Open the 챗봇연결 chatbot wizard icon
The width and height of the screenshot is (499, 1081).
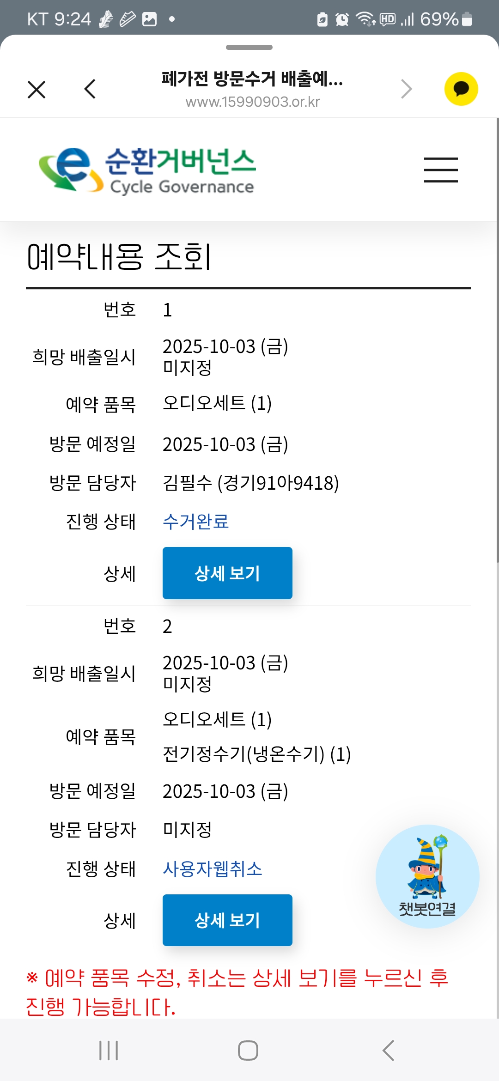pos(427,876)
